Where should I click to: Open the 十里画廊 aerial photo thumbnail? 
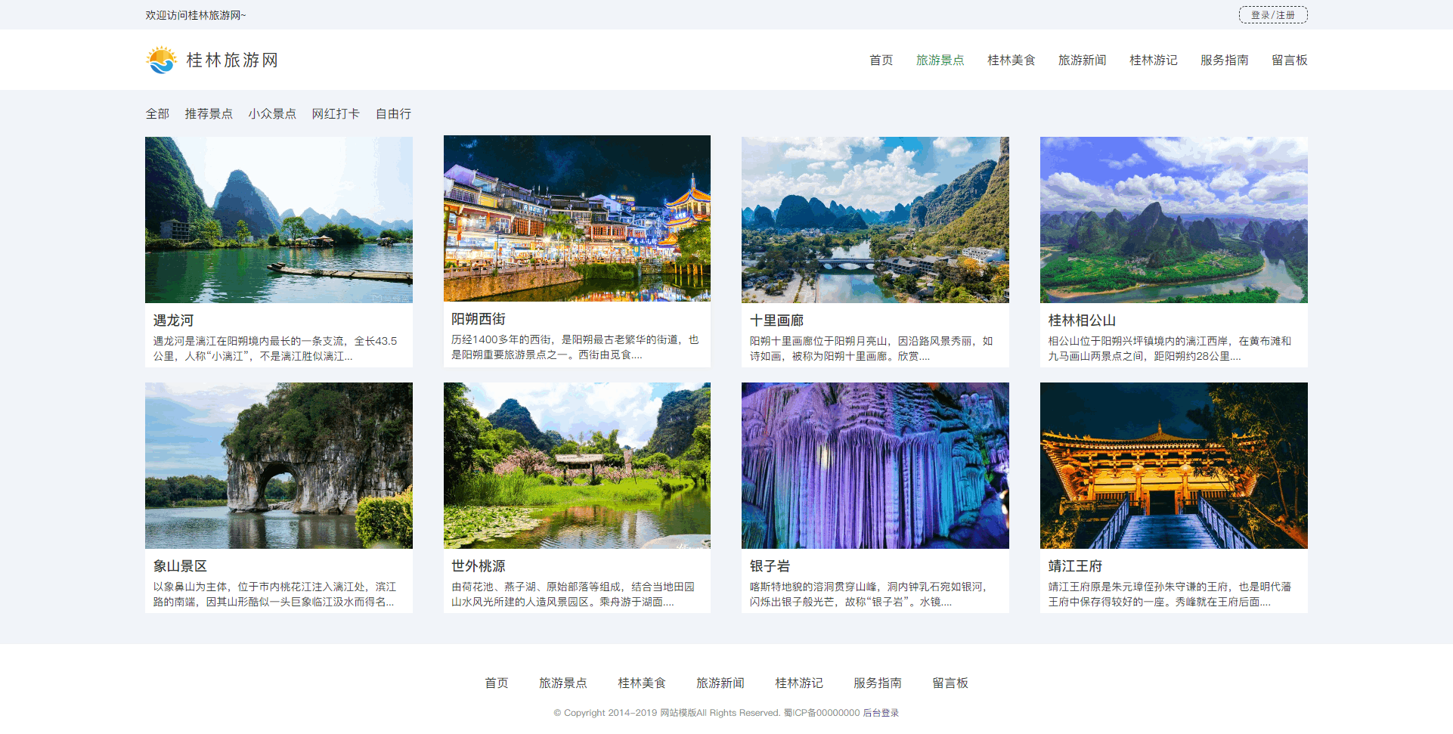(875, 220)
